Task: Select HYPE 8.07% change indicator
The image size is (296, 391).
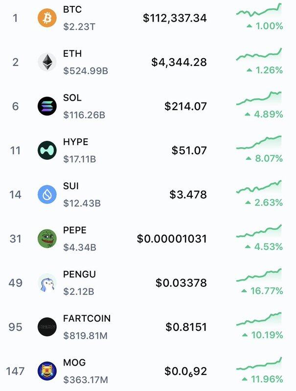Action: tap(264, 158)
